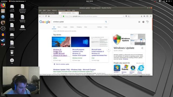The image size is (173, 97).
Task: Select the Google News results tab
Action: (x=59, y=27)
